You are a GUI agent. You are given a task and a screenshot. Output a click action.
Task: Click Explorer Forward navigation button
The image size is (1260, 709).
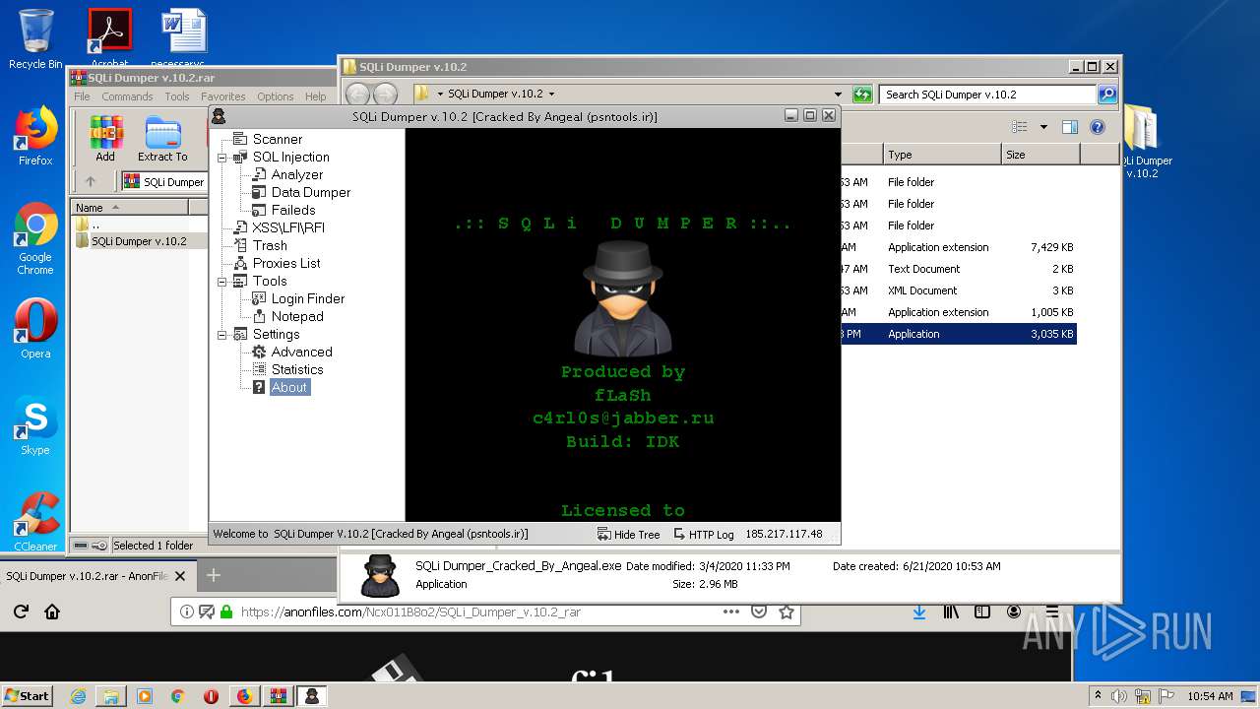pos(385,95)
